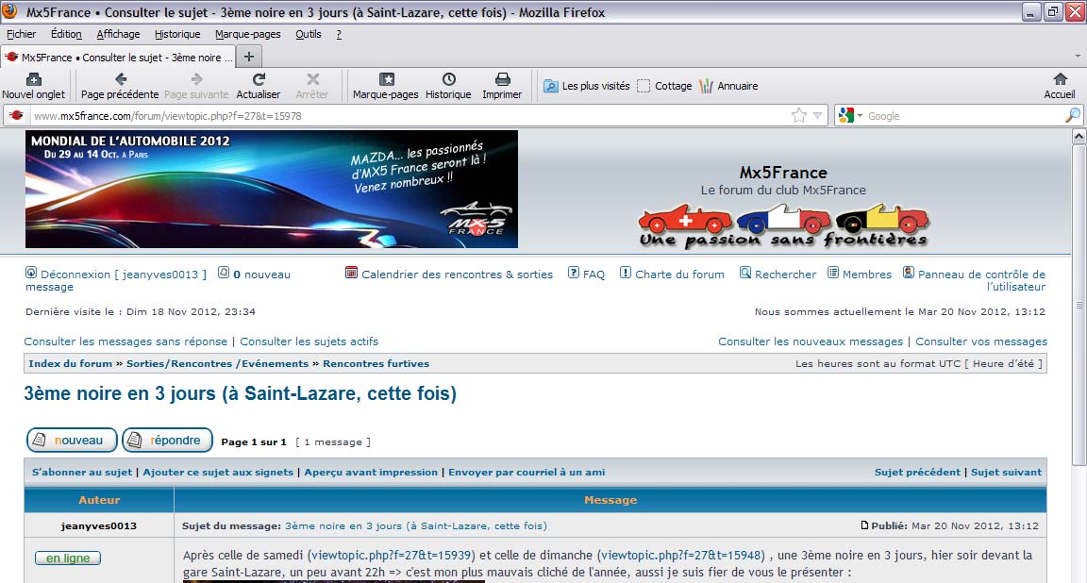
Task: Click the en ligne status button
Action: tap(68, 558)
